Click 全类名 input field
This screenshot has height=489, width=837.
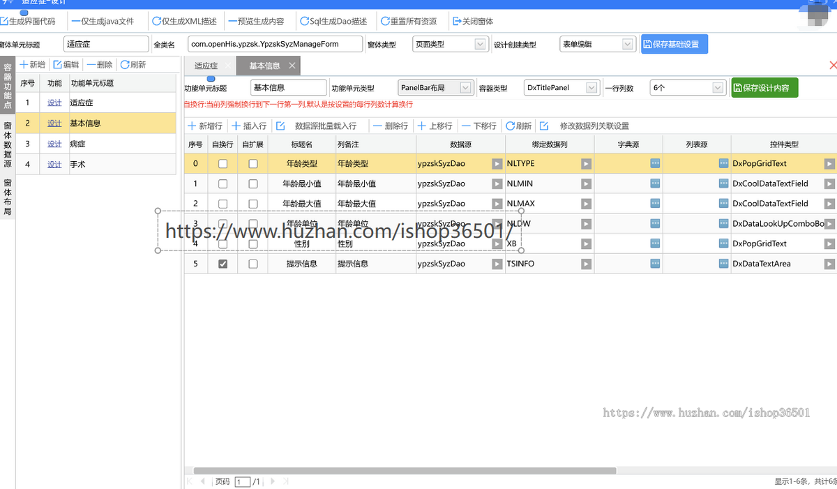[x=275, y=44]
